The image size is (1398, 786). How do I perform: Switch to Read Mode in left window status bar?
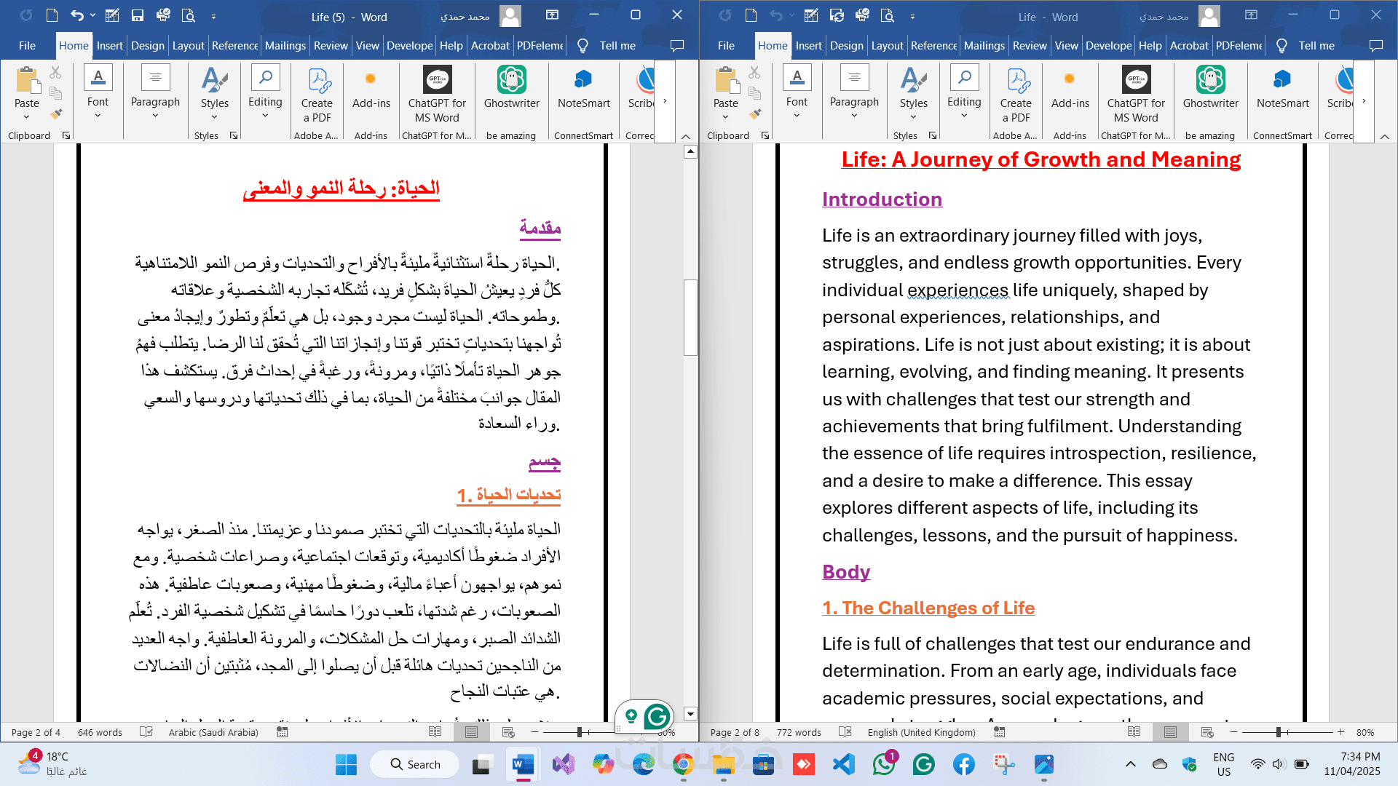click(x=435, y=732)
